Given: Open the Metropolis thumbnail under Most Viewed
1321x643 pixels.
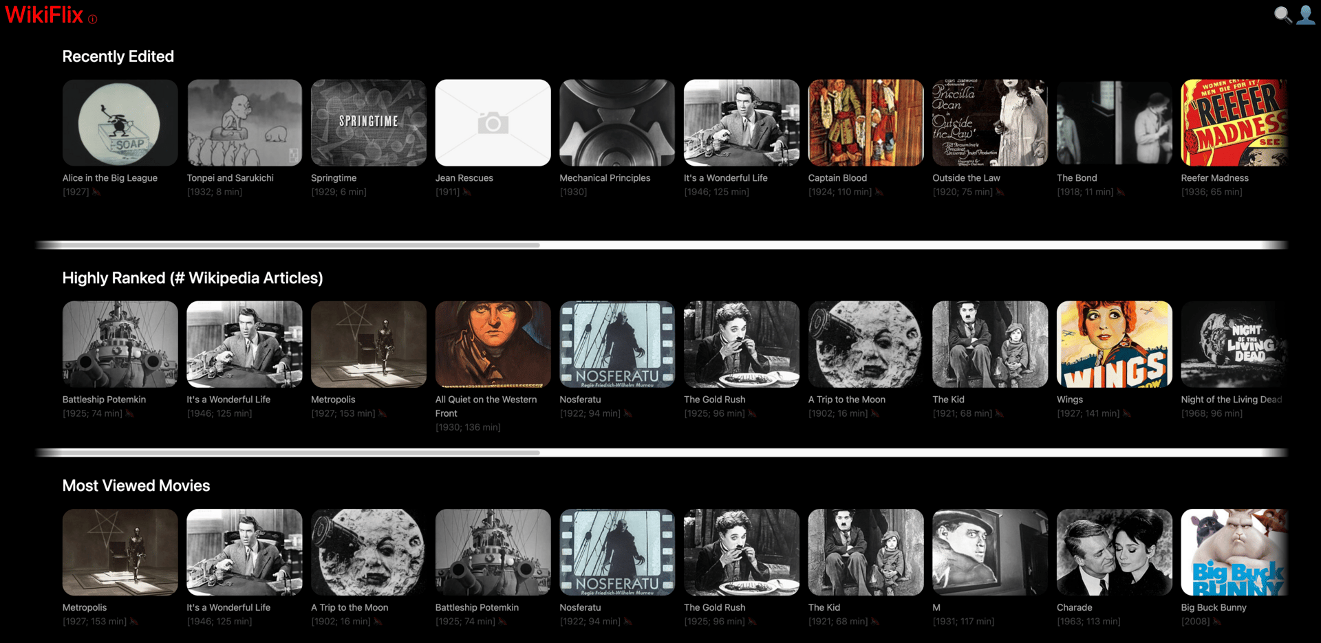Looking at the screenshot, I should (120, 552).
